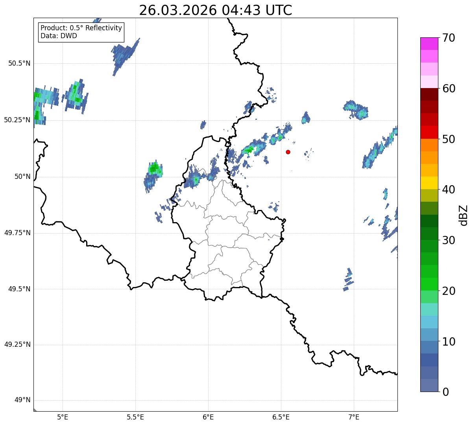Click the latitude label "49.5°N"

click(19, 289)
